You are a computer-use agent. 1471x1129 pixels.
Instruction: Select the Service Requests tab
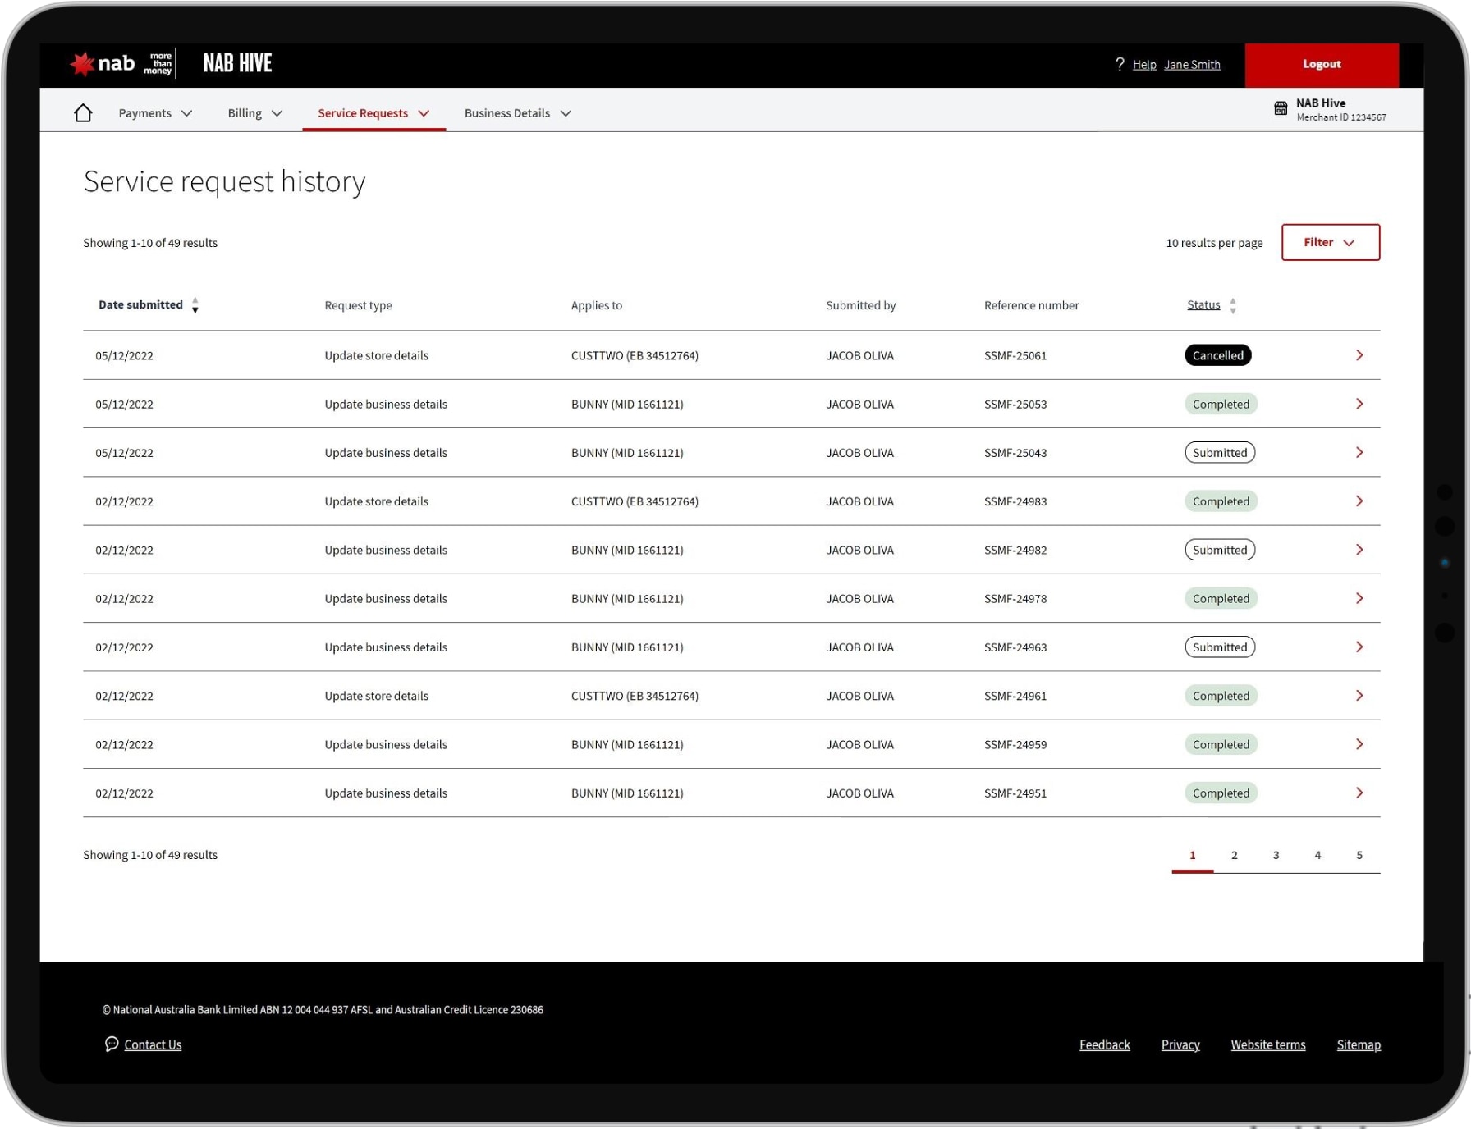tap(373, 113)
